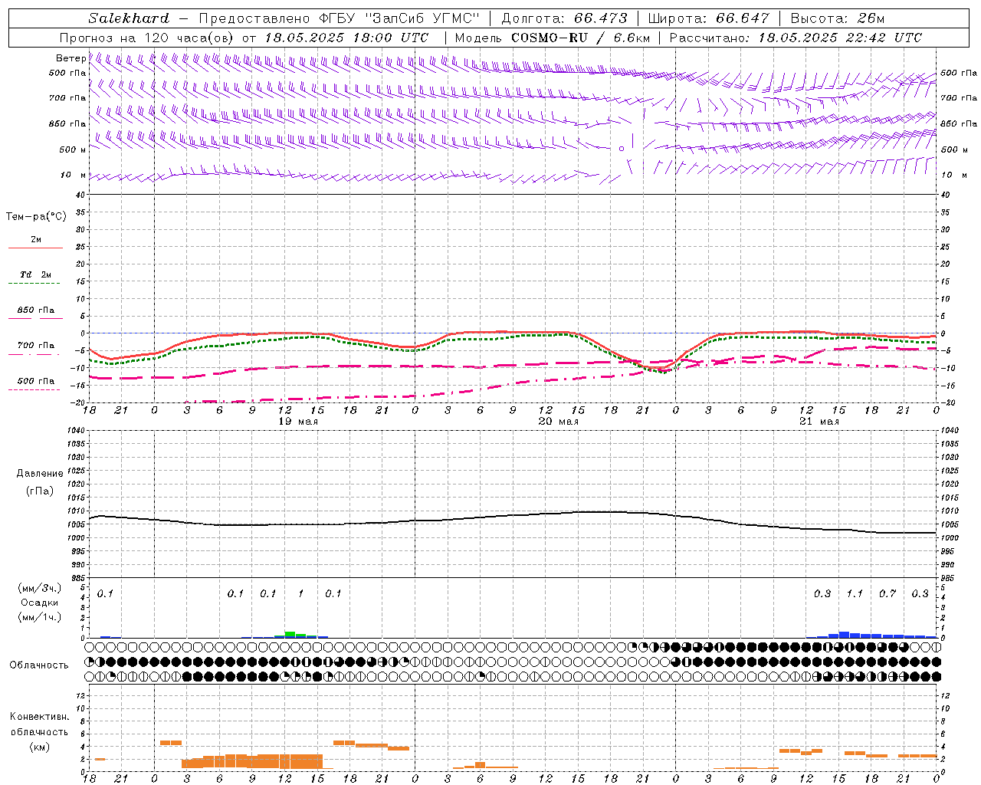Click the '19 мая' date label
Screen dimensions: 981x785
pos(298,422)
